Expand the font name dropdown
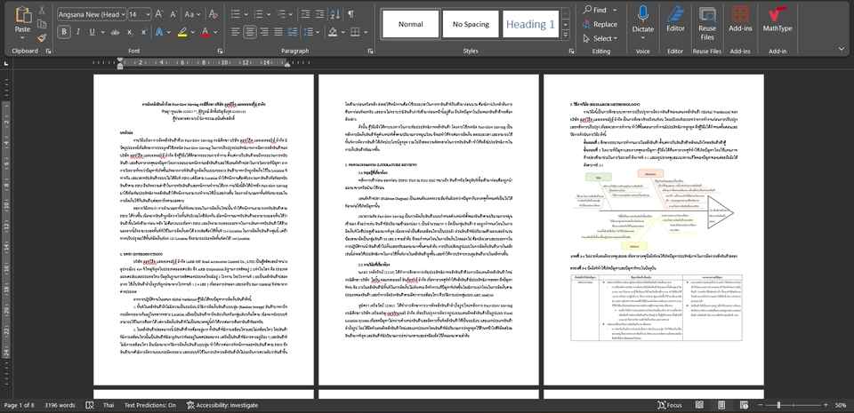 122,15
